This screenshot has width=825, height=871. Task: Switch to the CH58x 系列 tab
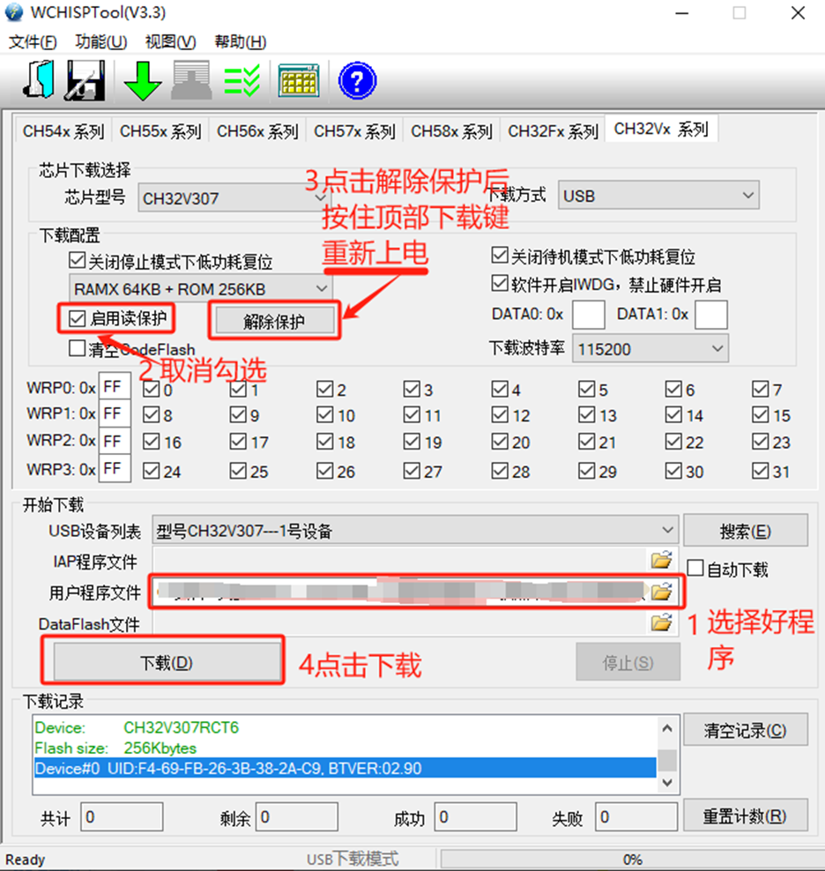450,131
